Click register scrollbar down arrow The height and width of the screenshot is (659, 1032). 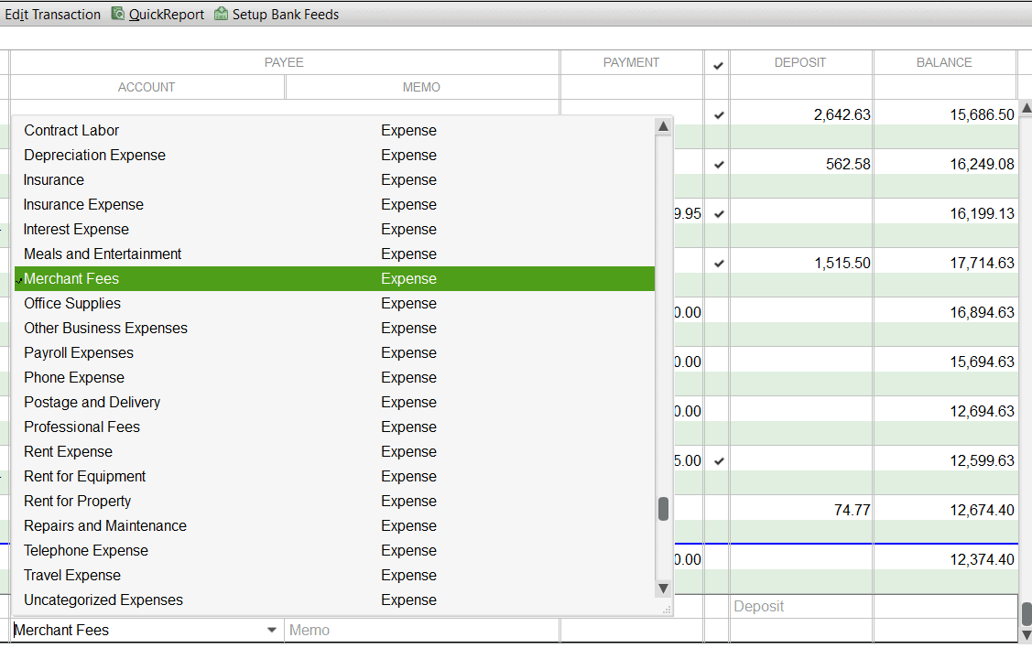click(1027, 634)
